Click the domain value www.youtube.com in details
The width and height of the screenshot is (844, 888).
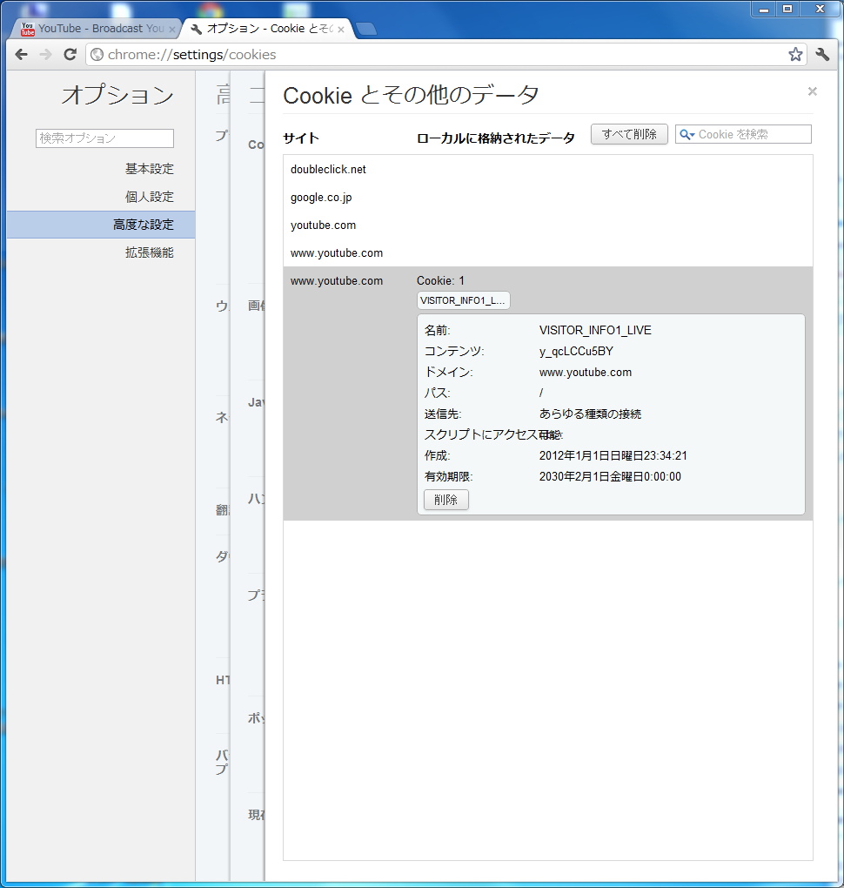pos(586,372)
